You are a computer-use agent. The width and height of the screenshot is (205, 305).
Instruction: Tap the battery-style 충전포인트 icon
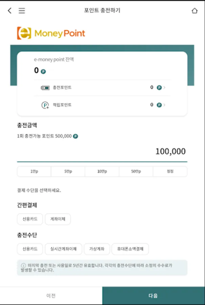tap(45, 87)
